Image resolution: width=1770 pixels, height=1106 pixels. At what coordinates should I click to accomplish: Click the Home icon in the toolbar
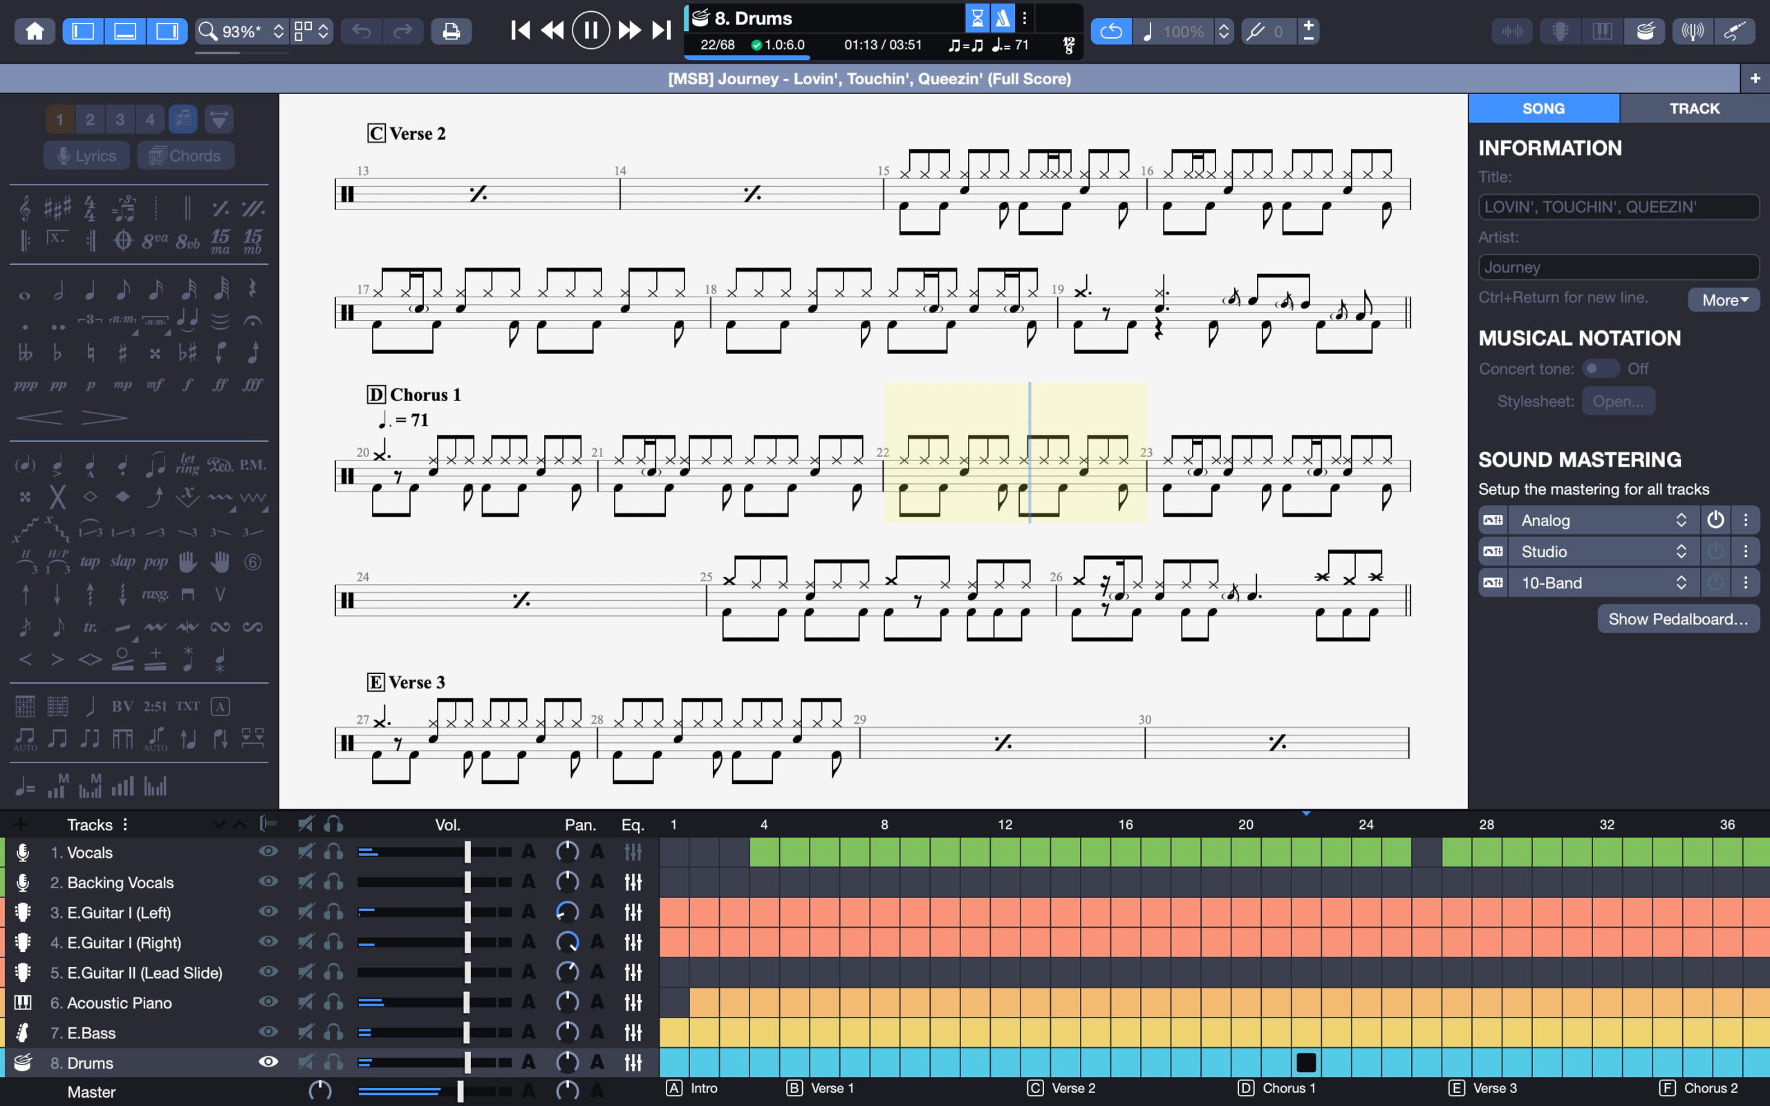click(35, 32)
